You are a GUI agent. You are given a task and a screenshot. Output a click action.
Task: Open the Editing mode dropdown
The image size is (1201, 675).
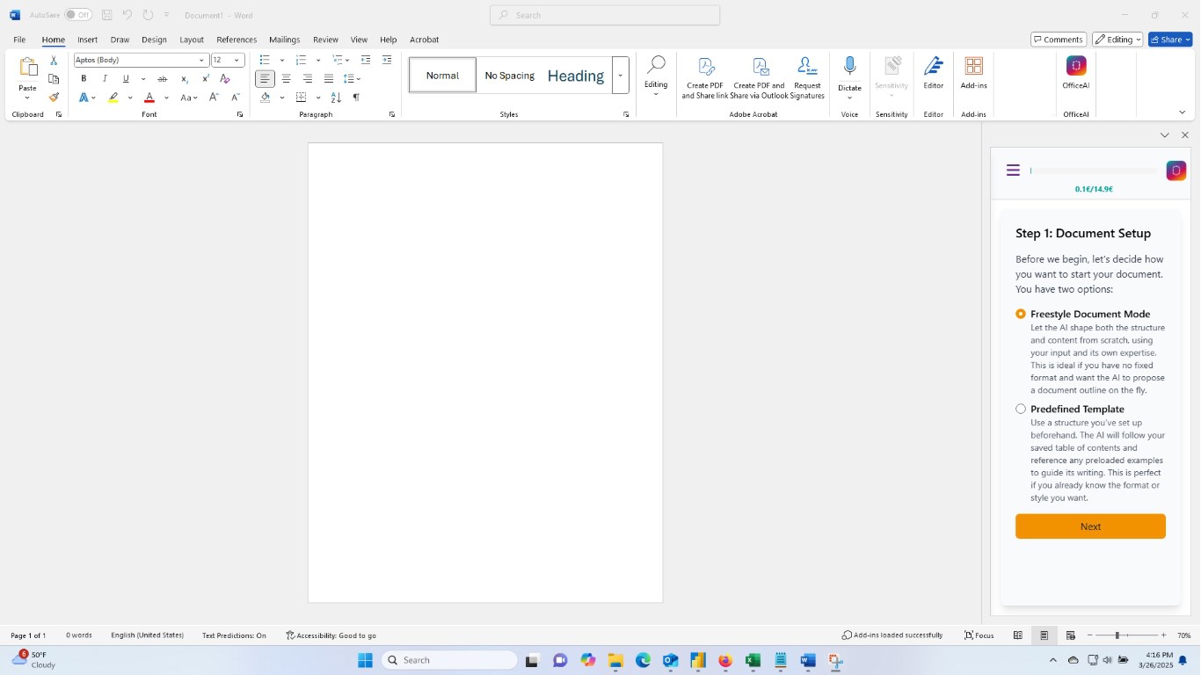pos(1117,40)
